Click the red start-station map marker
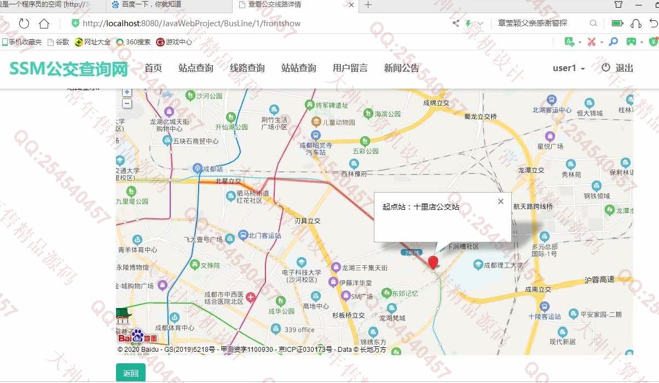659x383 pixels. pyautogui.click(x=433, y=262)
